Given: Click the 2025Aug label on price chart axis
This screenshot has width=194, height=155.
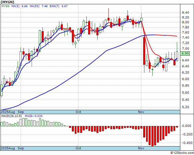Looking at the screenshot, I should (x=8, y=112).
